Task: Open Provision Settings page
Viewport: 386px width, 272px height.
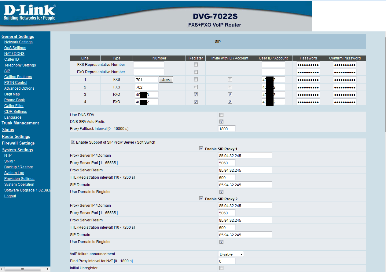Action: 19,179
